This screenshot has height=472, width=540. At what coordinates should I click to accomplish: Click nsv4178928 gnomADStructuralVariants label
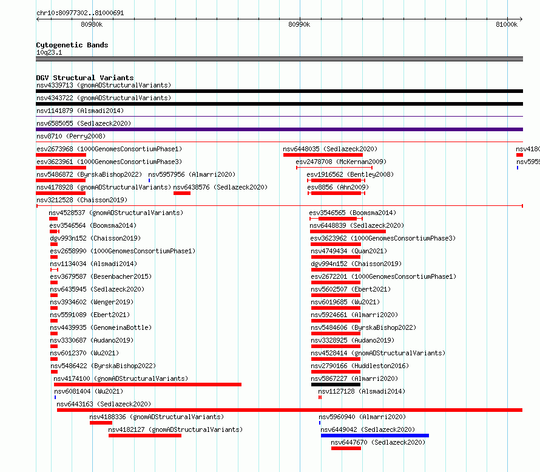[x=104, y=187]
